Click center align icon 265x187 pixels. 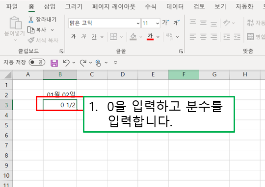203,37
